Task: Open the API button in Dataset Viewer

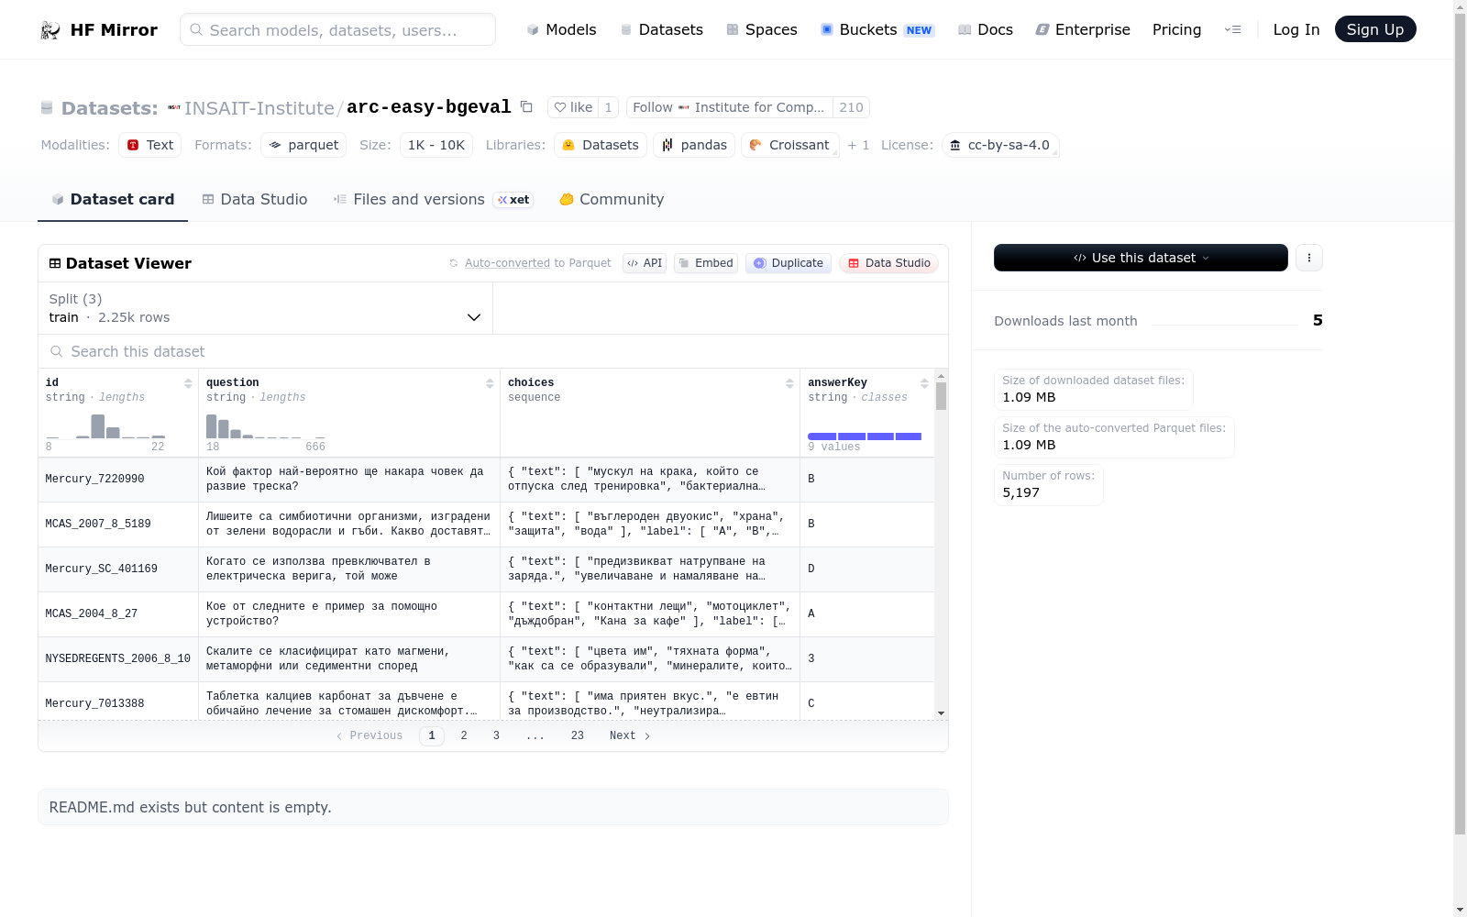Action: pyautogui.click(x=645, y=263)
